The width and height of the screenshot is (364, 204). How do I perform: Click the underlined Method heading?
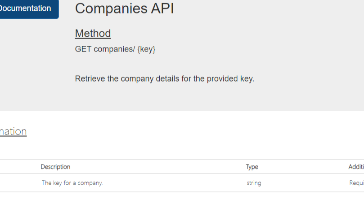[x=93, y=33]
